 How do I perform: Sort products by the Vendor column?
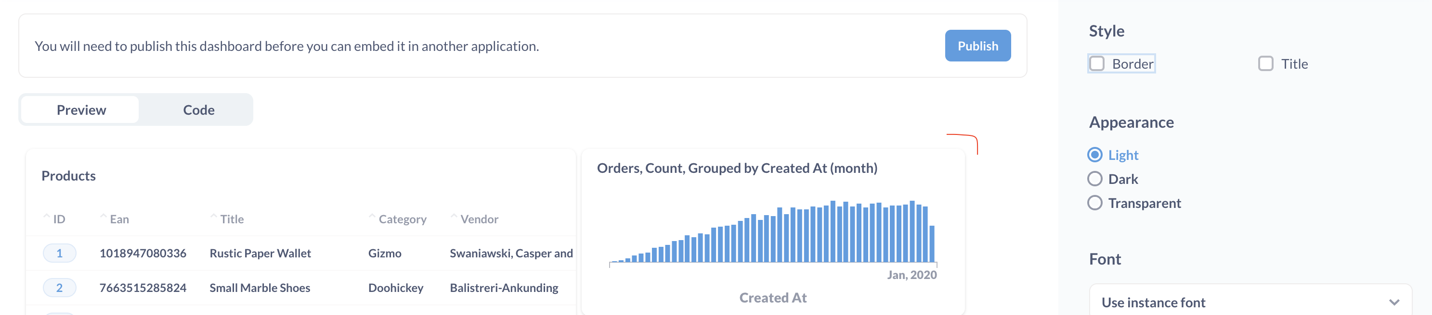point(455,216)
